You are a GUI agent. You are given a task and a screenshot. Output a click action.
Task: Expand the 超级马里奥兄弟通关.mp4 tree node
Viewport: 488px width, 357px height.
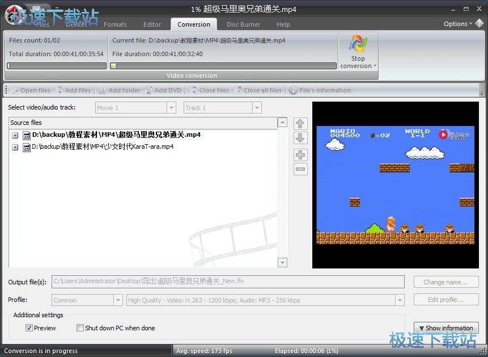(15, 135)
